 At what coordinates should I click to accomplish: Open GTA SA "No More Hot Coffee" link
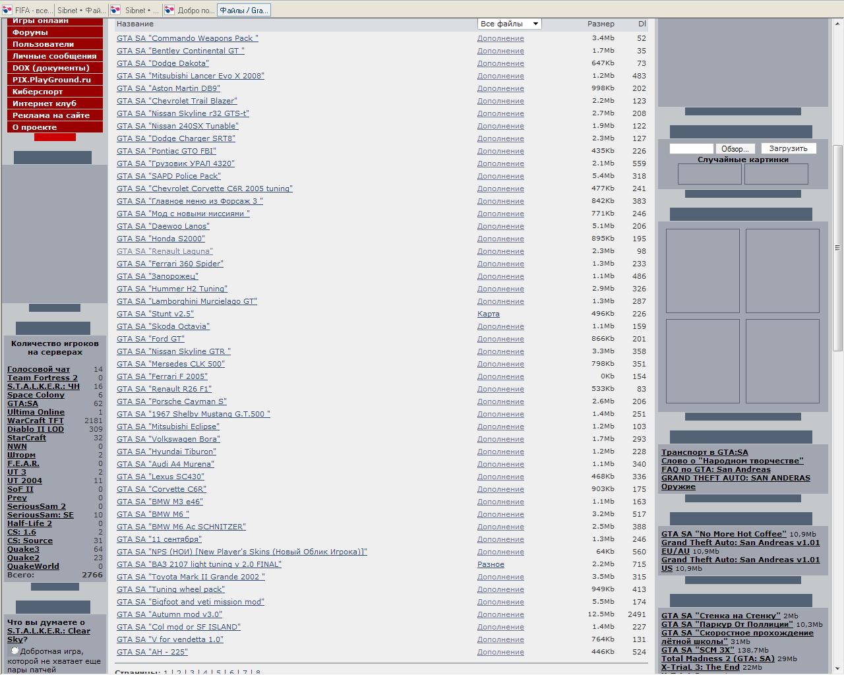pos(724,534)
